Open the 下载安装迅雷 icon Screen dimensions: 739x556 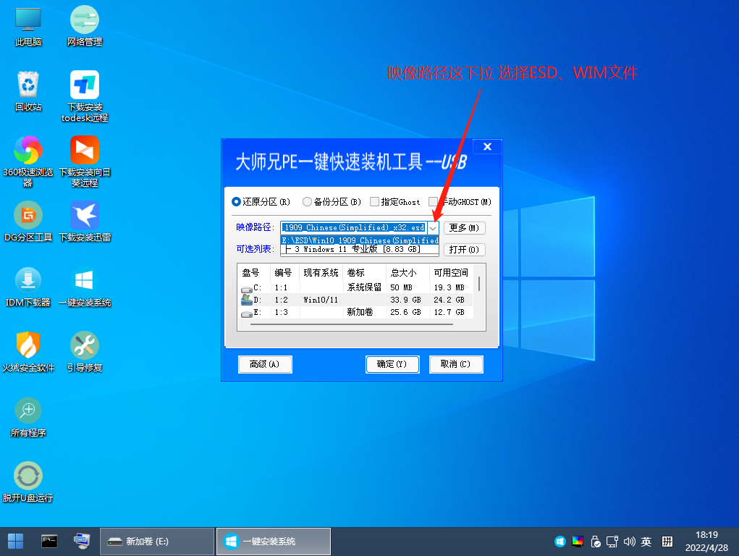[x=85, y=216]
